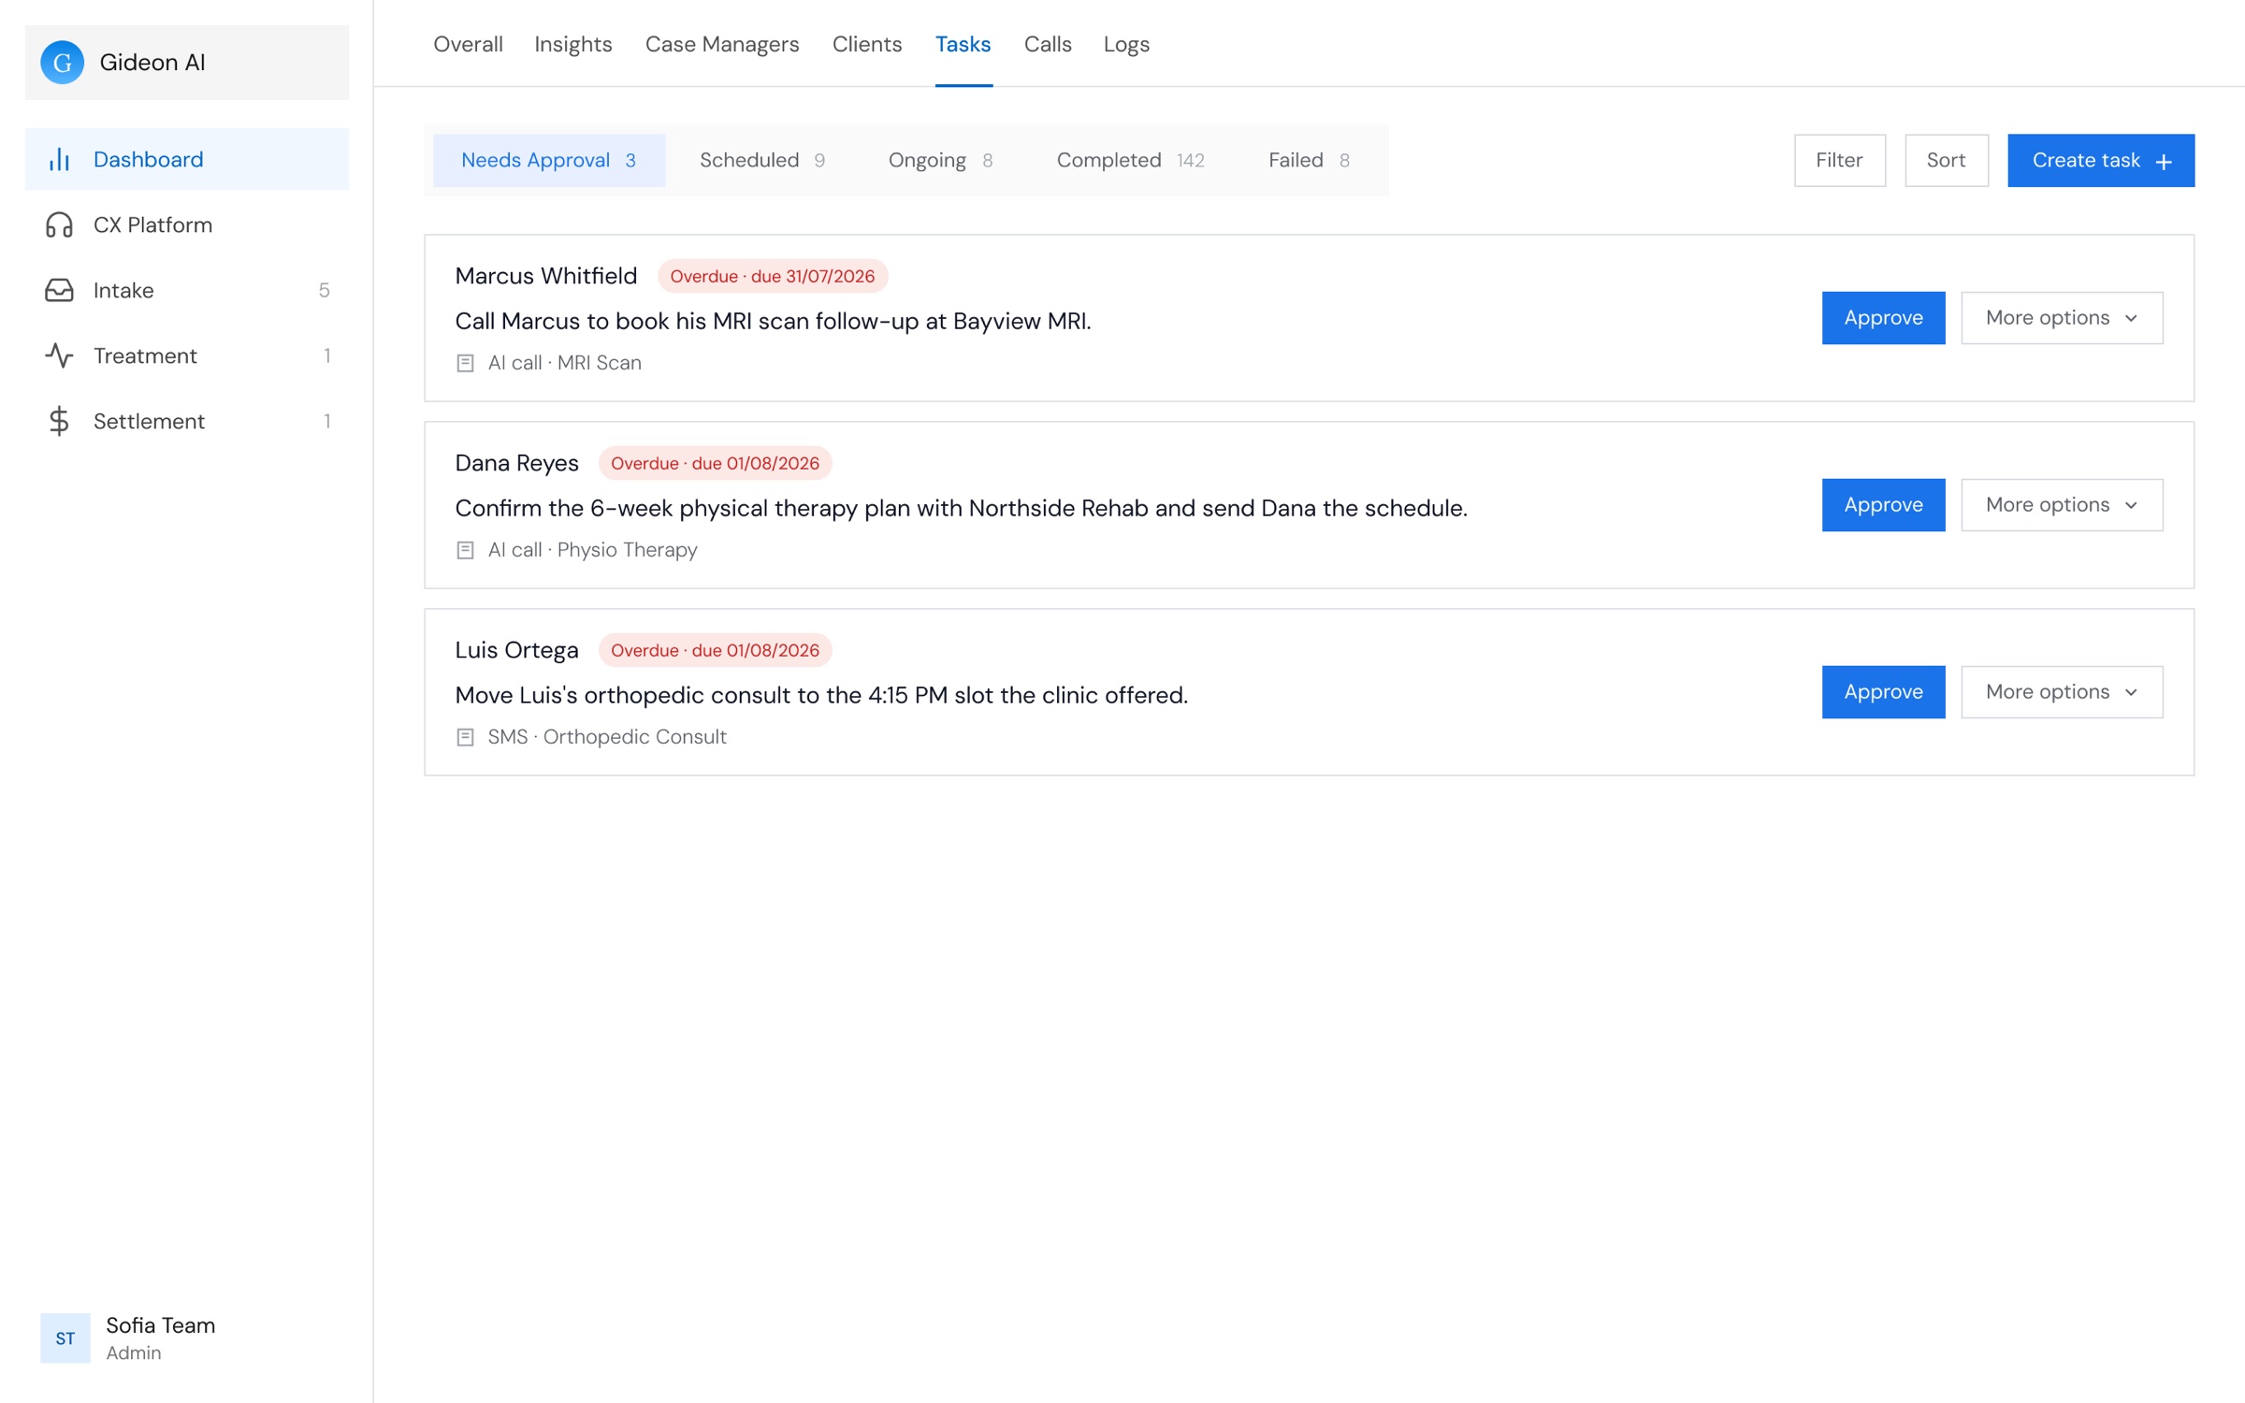This screenshot has width=2245, height=1403.
Task: Open the Filter options
Action: click(x=1839, y=160)
